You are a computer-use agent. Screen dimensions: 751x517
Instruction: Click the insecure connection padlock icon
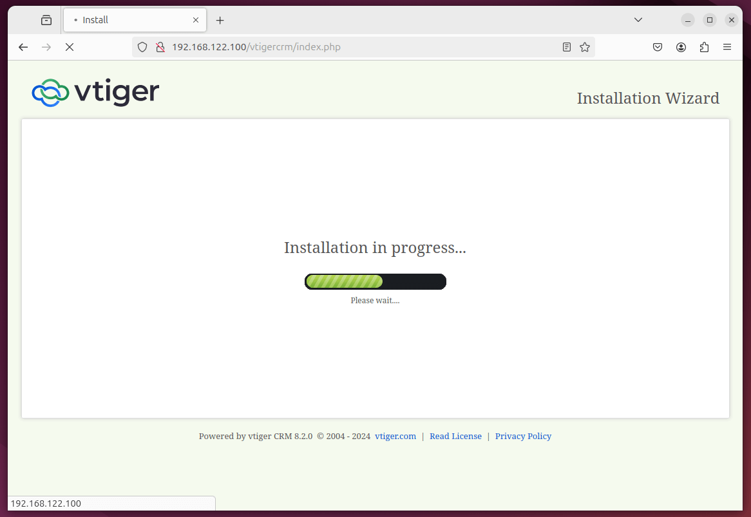coord(160,47)
